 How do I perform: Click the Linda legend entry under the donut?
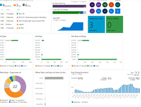20,100
